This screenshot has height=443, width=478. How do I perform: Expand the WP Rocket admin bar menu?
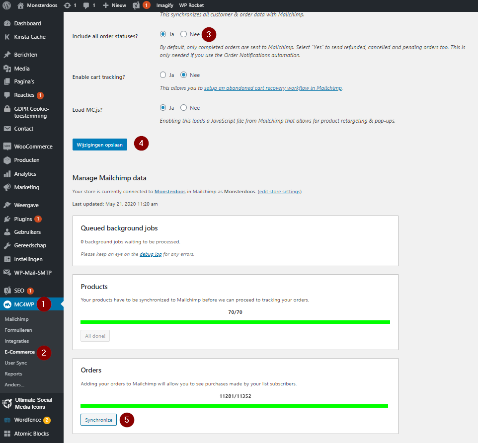(191, 5)
